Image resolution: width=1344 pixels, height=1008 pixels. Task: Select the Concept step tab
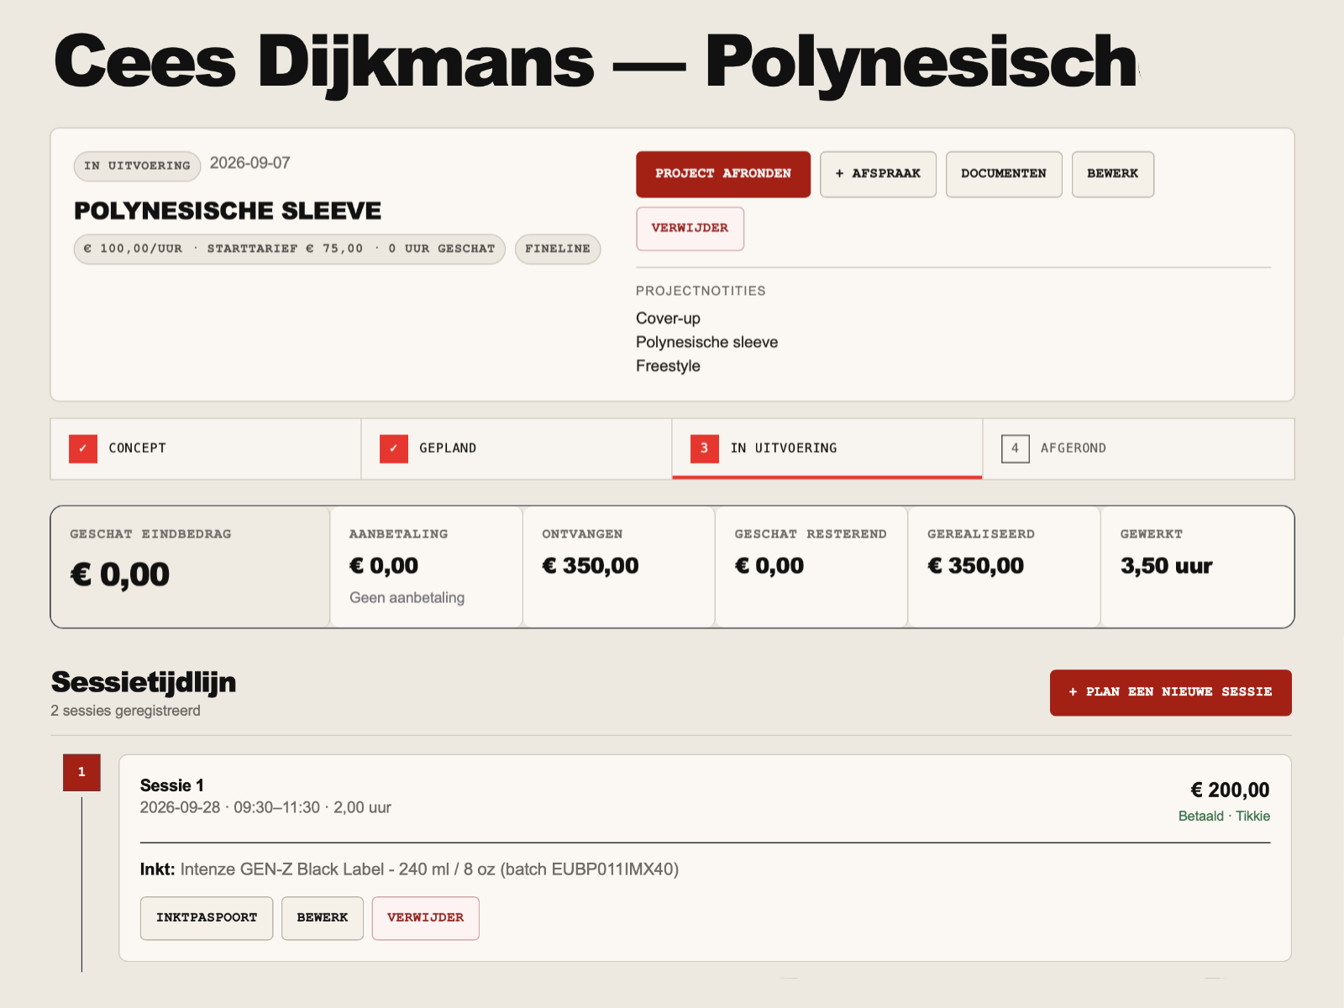coord(206,449)
